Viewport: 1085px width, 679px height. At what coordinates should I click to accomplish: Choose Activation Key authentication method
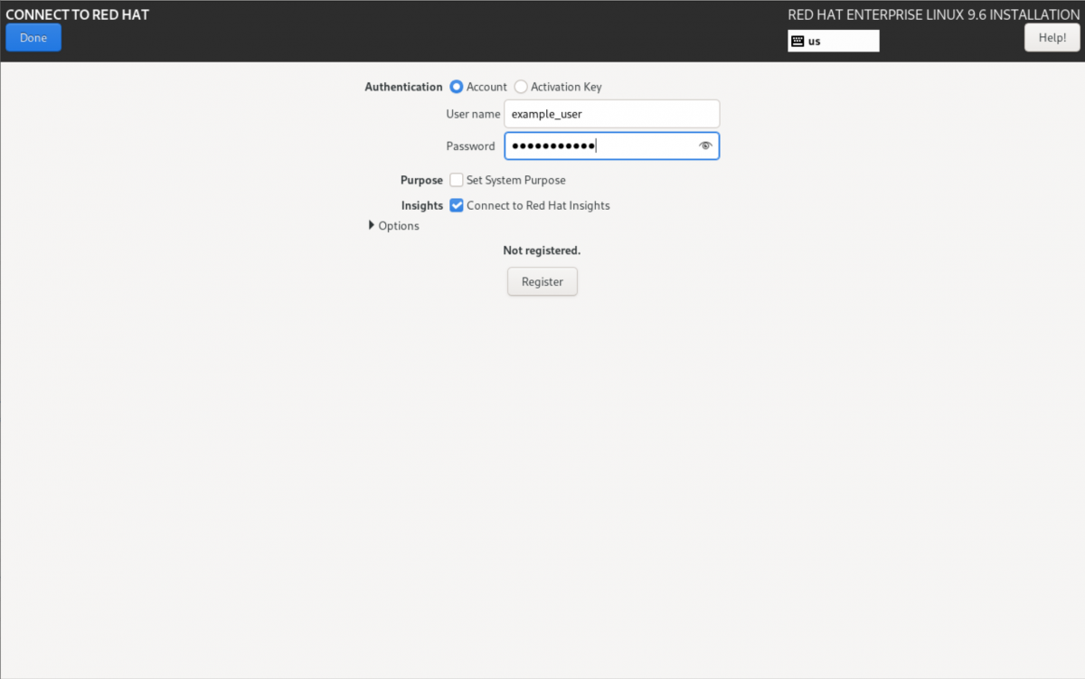(521, 87)
